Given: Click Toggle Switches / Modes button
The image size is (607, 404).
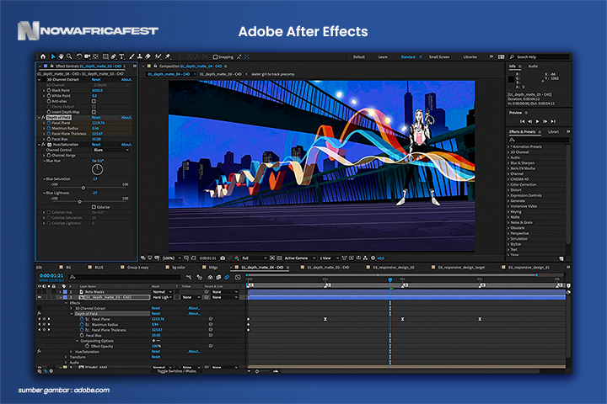Looking at the screenshot, I should pyautogui.click(x=177, y=371).
